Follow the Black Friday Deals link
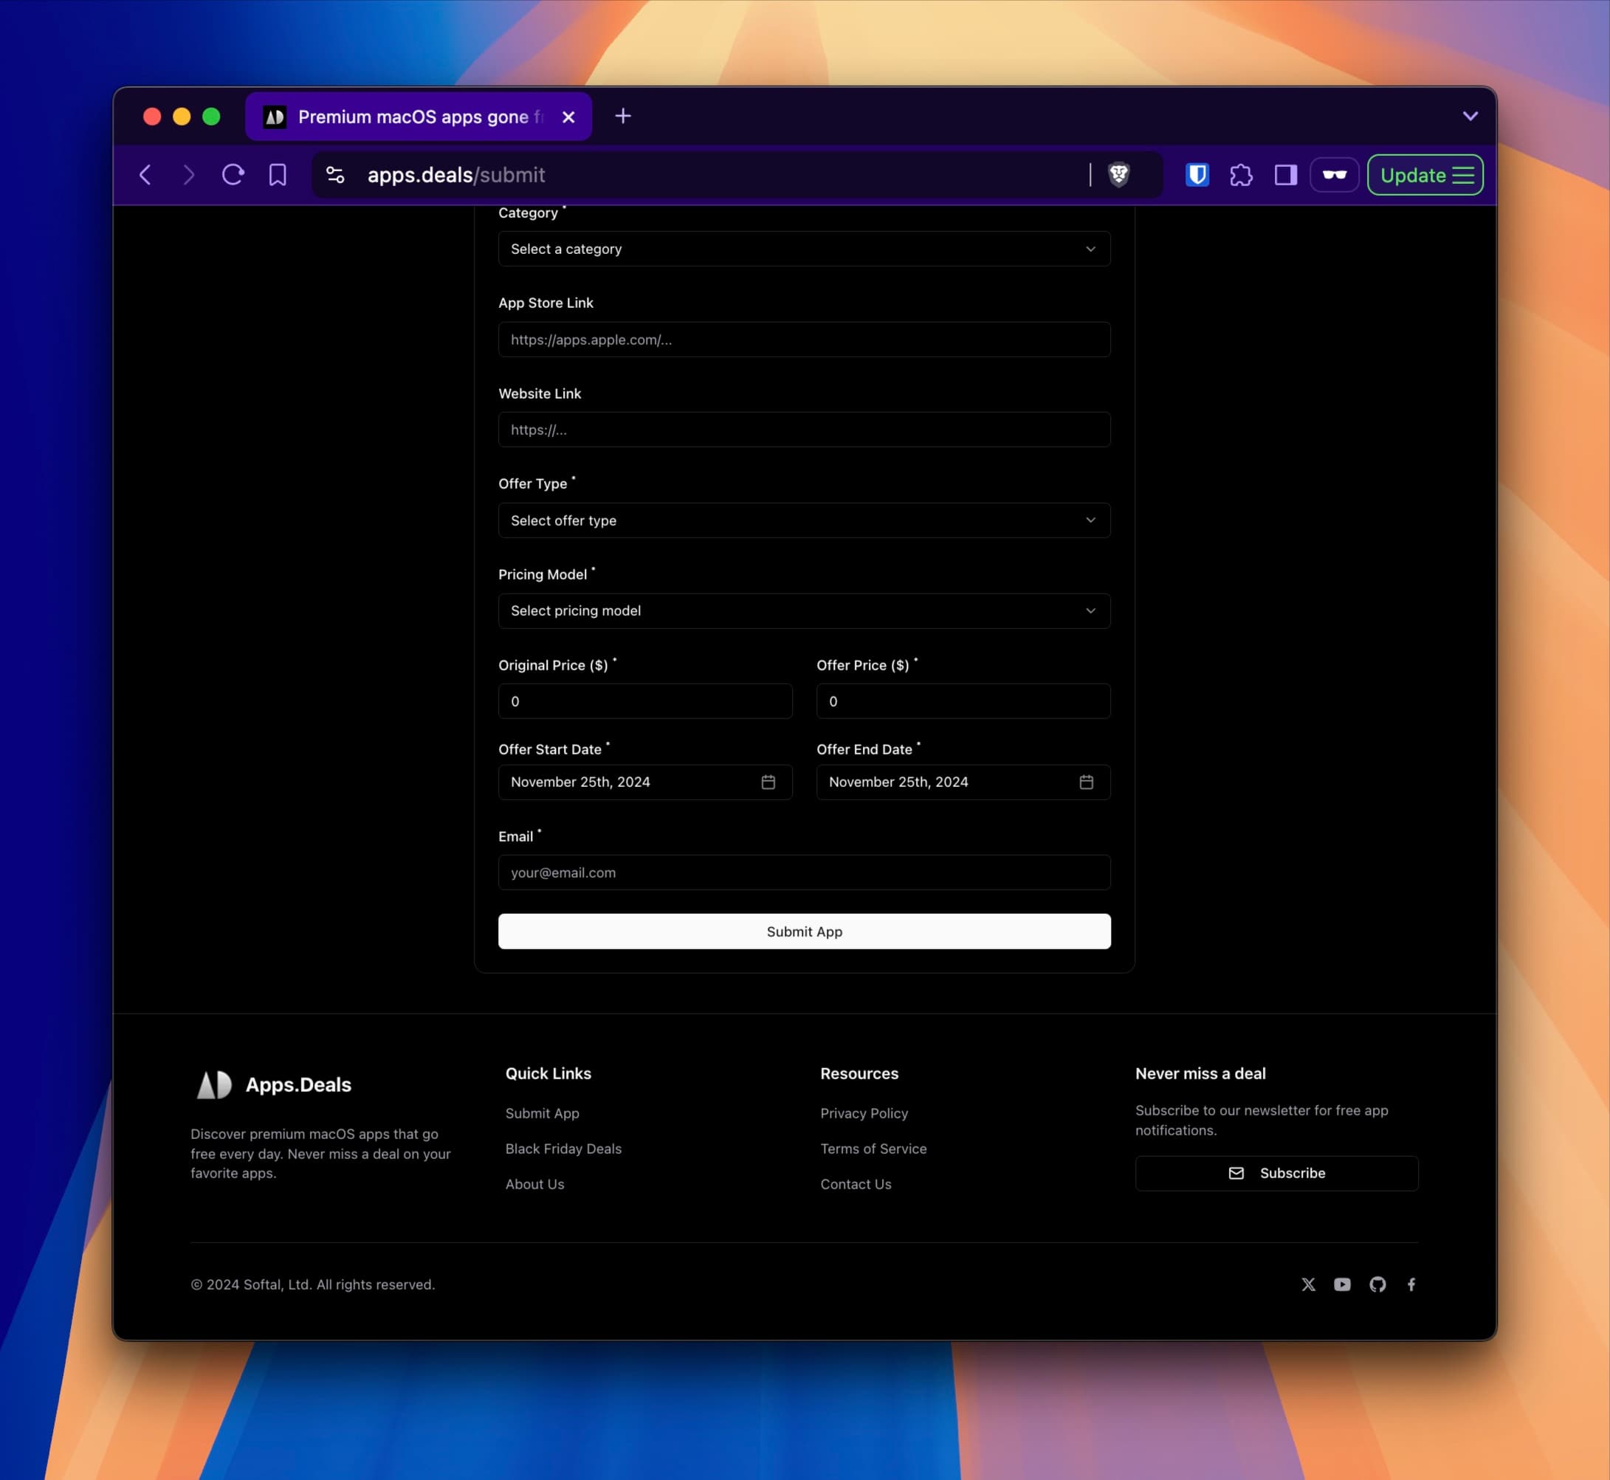This screenshot has width=1610, height=1480. (563, 1149)
